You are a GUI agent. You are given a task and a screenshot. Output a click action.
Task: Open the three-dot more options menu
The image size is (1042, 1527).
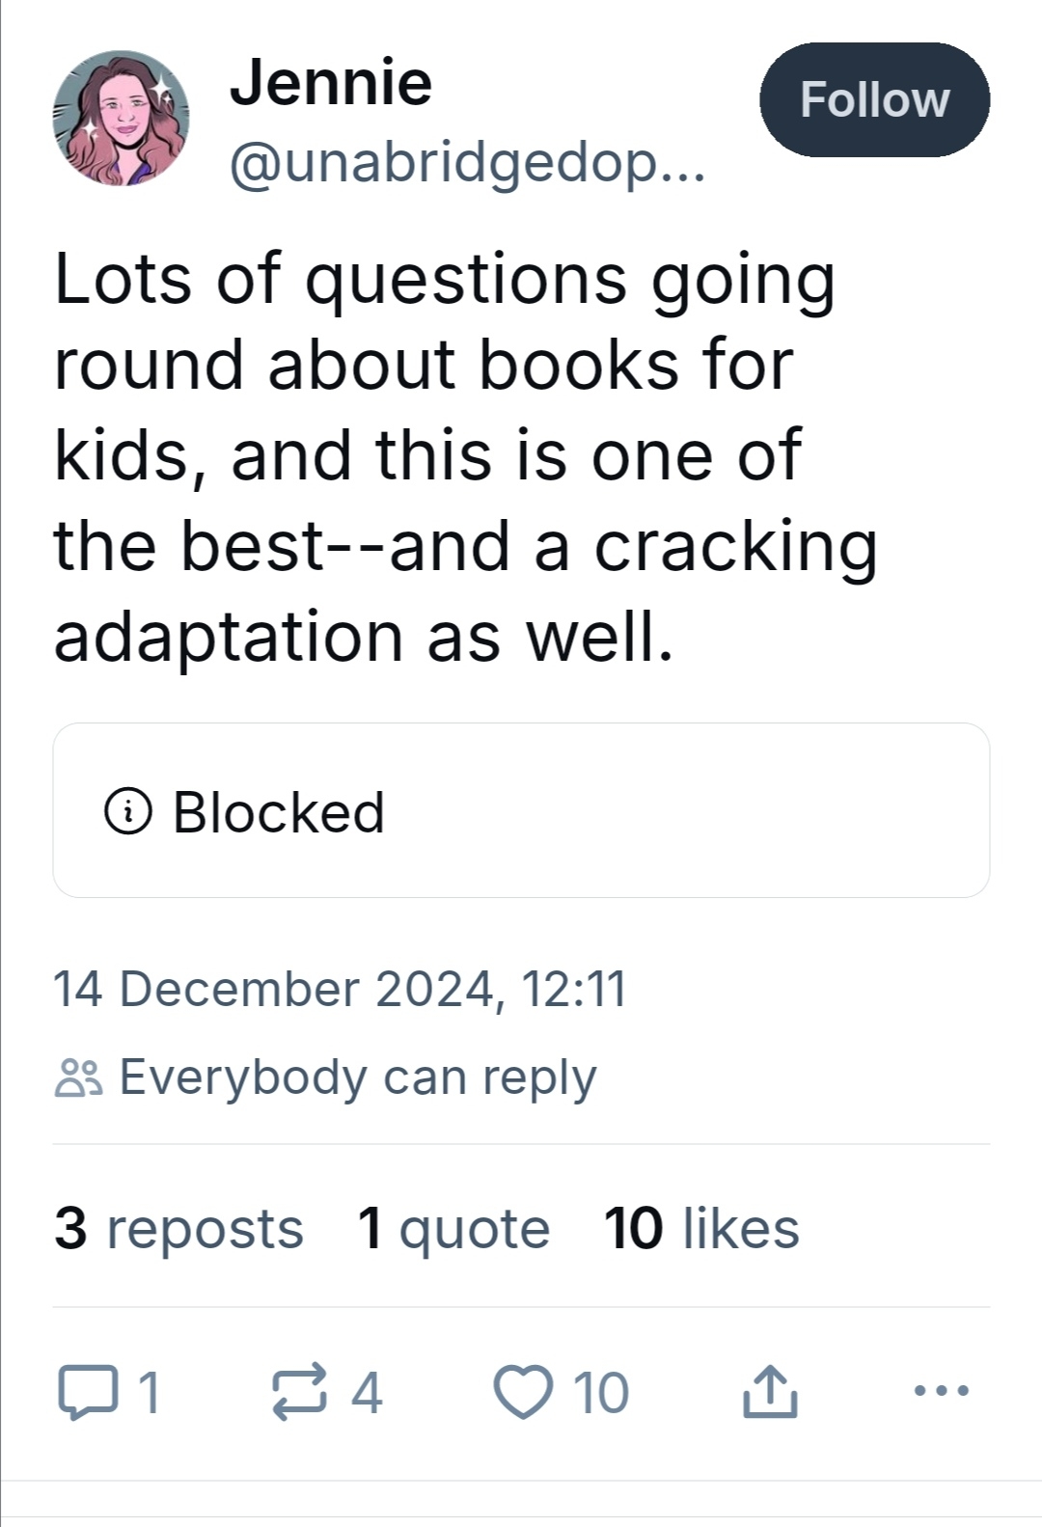pos(941,1390)
